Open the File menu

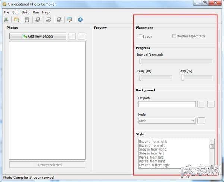7,12
